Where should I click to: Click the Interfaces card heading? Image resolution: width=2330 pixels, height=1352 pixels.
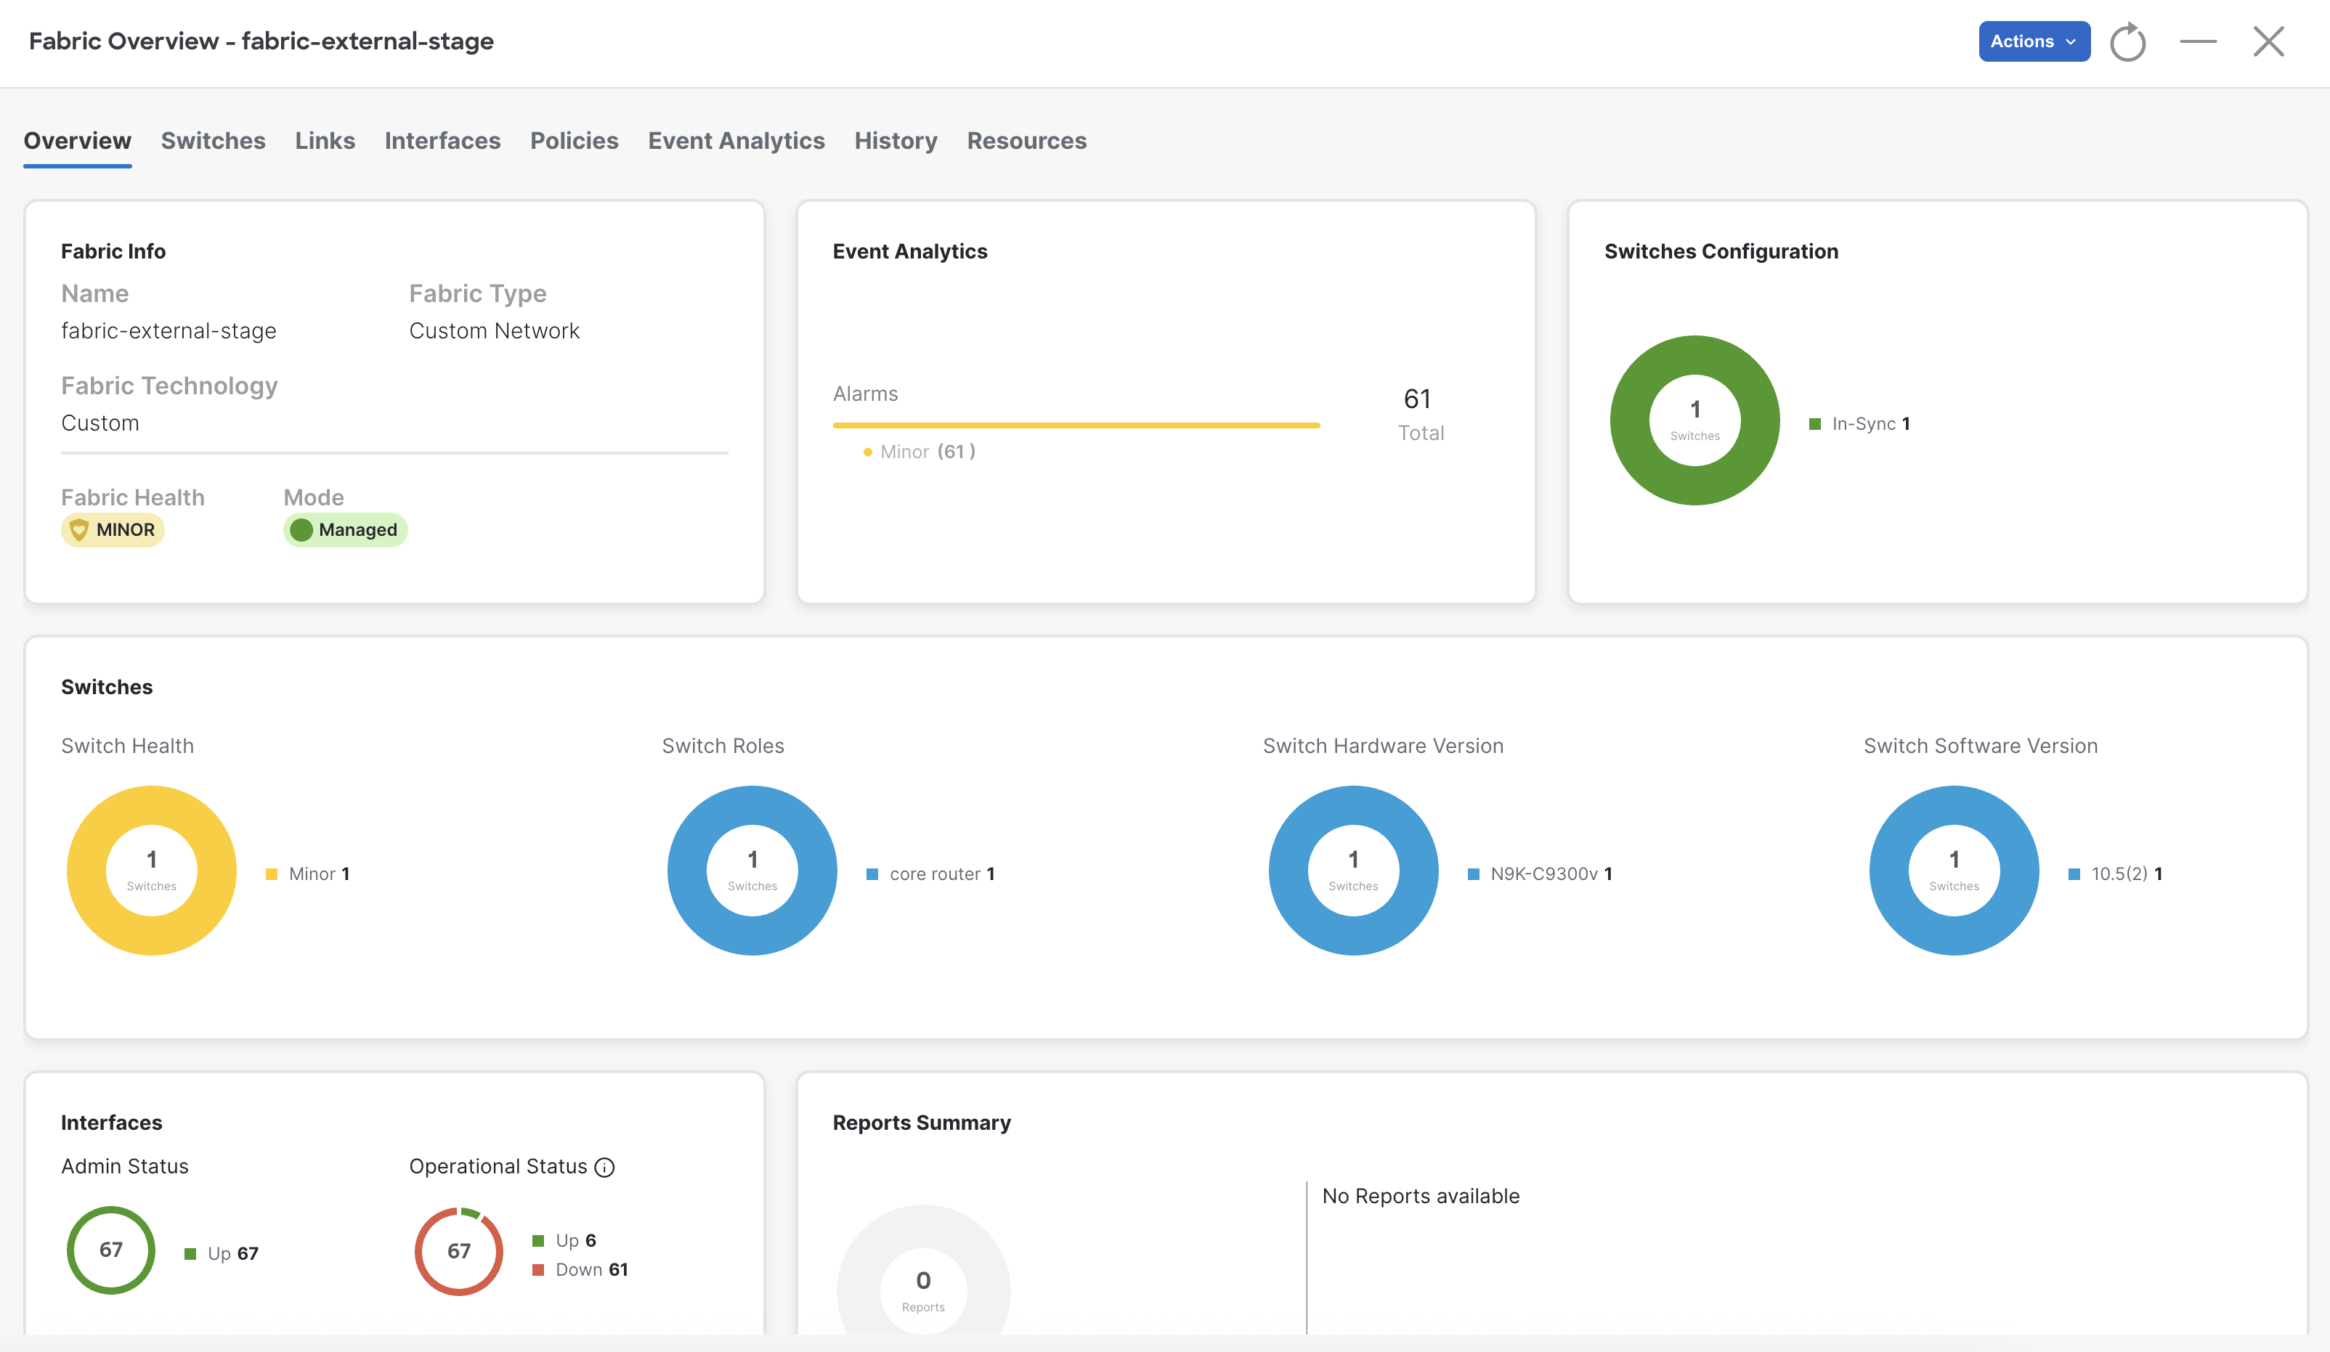click(x=111, y=1123)
